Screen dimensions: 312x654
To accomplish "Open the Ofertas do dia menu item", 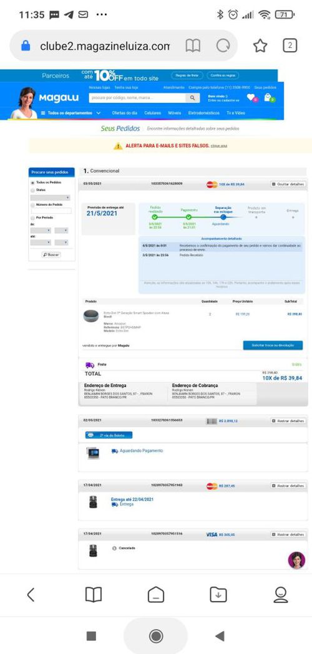I will point(124,113).
